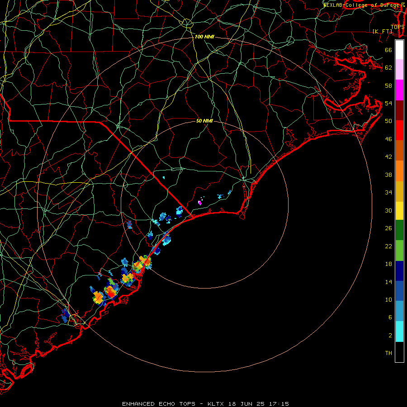
Task: Click the 50 legend value
Action: [x=388, y=121]
